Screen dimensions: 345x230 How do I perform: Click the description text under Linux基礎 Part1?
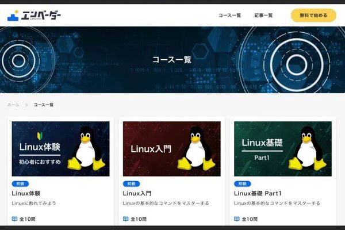pyautogui.click(x=277, y=203)
